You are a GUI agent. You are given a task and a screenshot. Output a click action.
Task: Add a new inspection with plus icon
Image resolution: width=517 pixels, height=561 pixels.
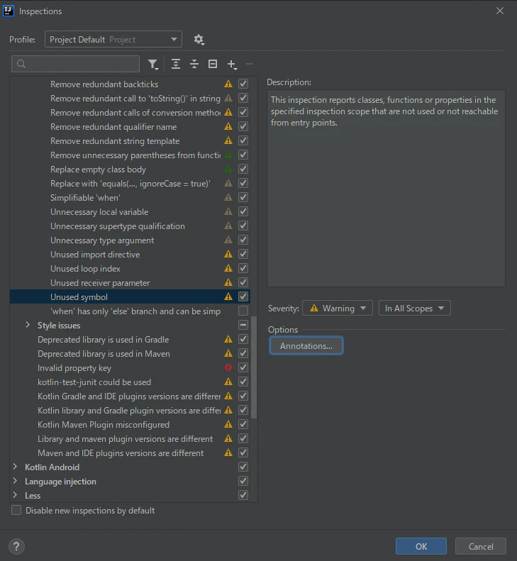point(232,65)
